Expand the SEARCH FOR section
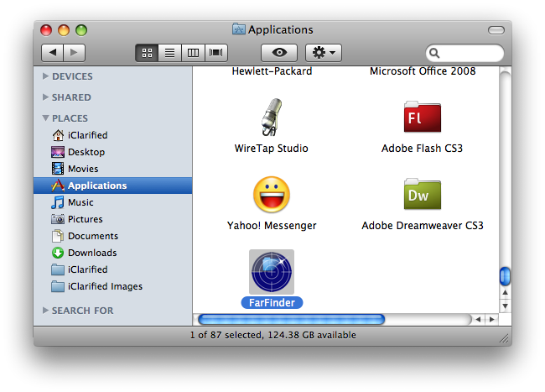Screen dimensions: 545x392 coord(45,311)
